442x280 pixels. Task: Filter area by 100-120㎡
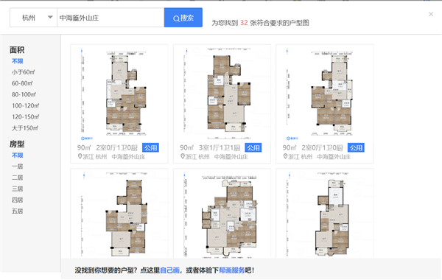pos(25,106)
